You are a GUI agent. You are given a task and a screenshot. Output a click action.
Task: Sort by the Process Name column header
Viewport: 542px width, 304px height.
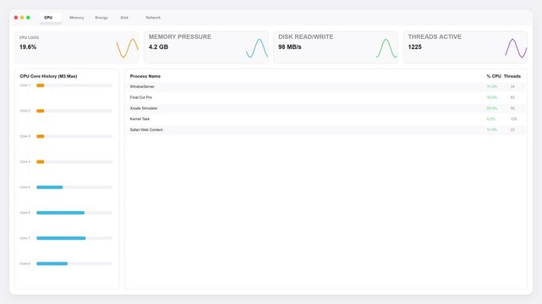(145, 76)
